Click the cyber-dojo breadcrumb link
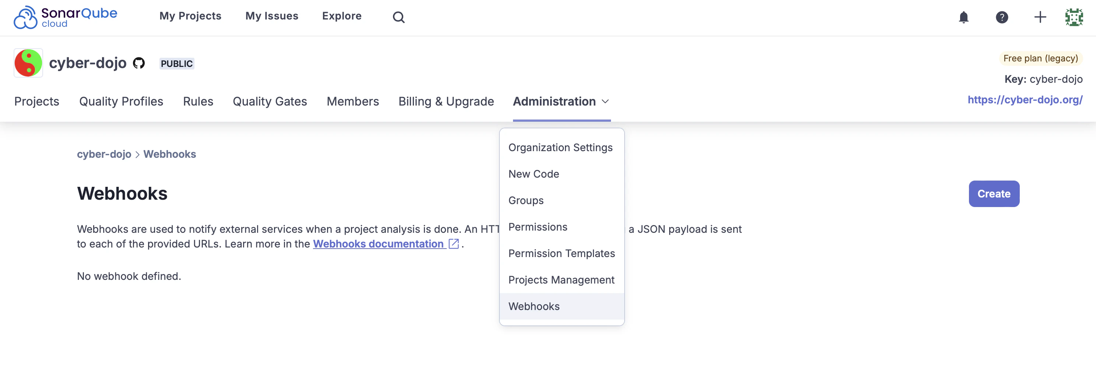 (104, 154)
